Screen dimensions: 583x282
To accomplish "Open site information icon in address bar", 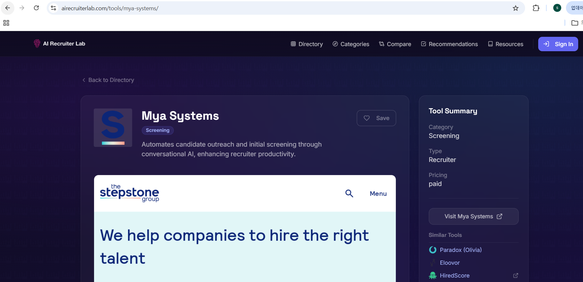I will (53, 8).
